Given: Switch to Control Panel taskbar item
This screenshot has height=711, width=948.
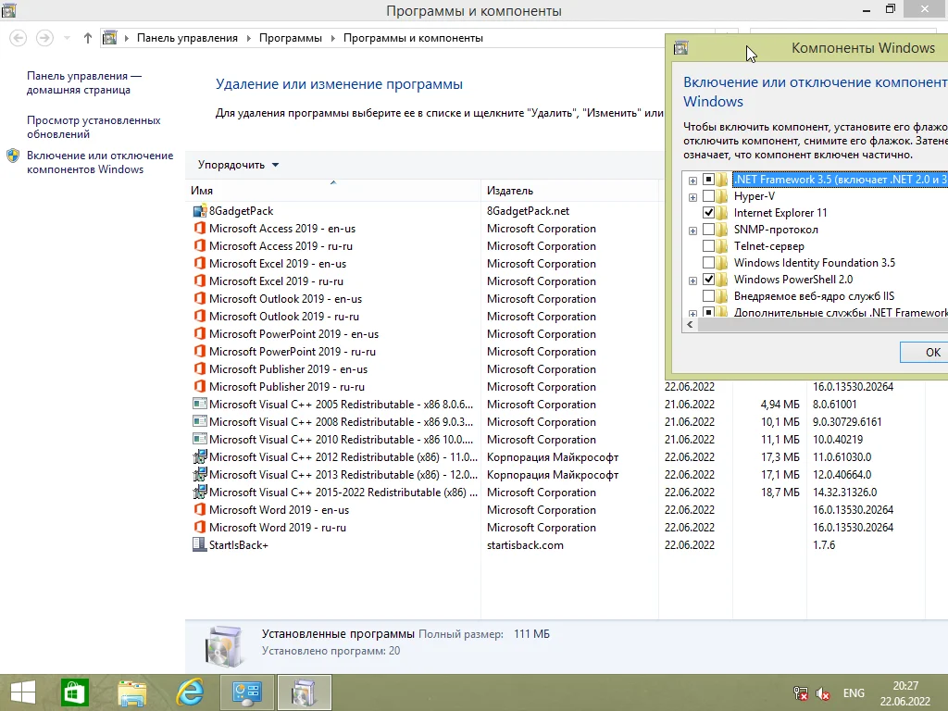Looking at the screenshot, I should tap(246, 692).
